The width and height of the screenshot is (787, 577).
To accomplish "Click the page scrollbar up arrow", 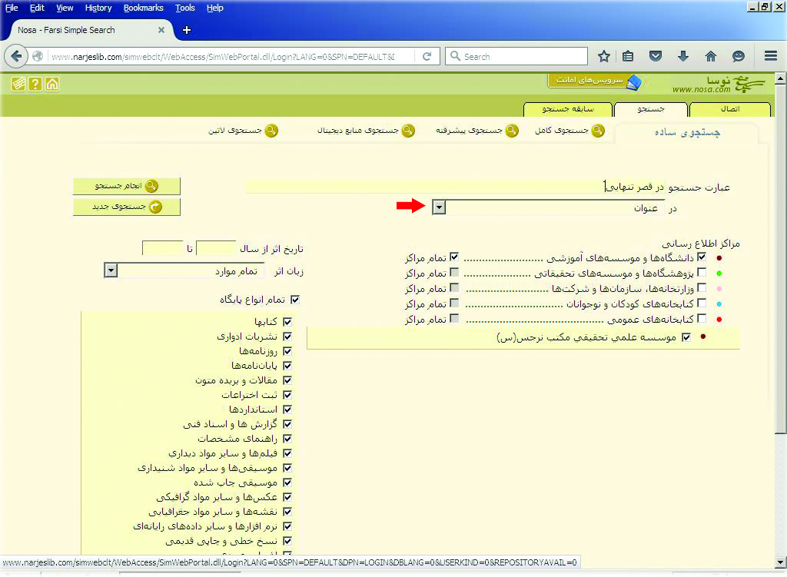I will 781,79.
